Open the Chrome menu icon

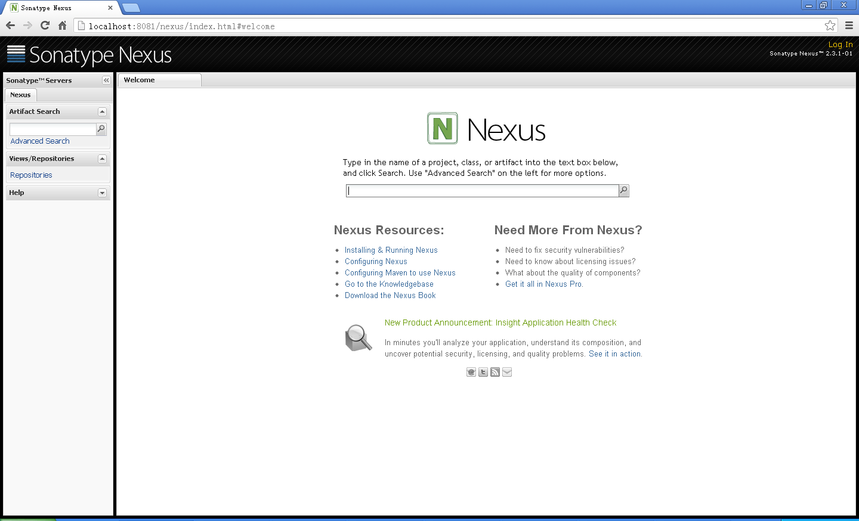coord(849,26)
